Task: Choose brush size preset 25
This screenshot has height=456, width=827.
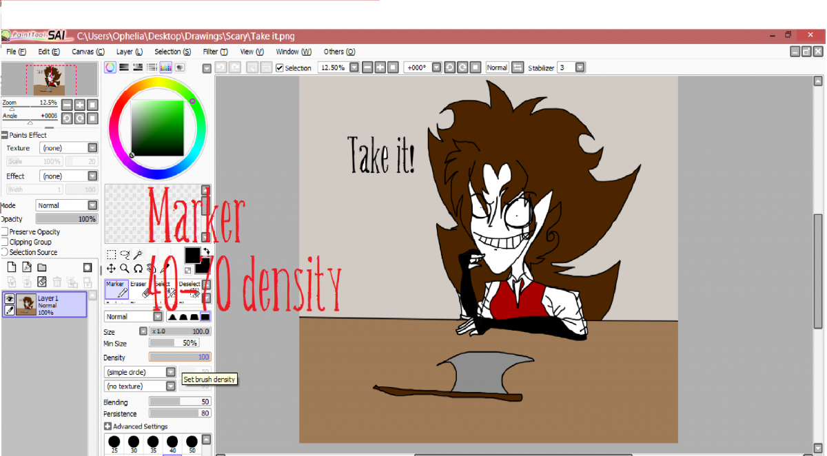Action: tap(114, 444)
